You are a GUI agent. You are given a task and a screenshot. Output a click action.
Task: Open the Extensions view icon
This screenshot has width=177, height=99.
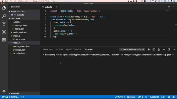[4, 40]
